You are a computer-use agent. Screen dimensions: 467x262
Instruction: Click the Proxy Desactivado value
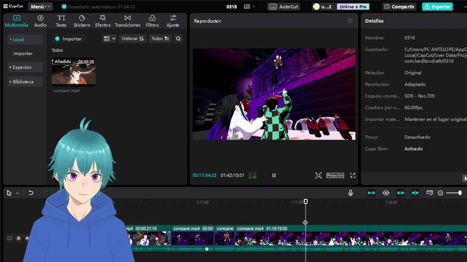(x=417, y=137)
